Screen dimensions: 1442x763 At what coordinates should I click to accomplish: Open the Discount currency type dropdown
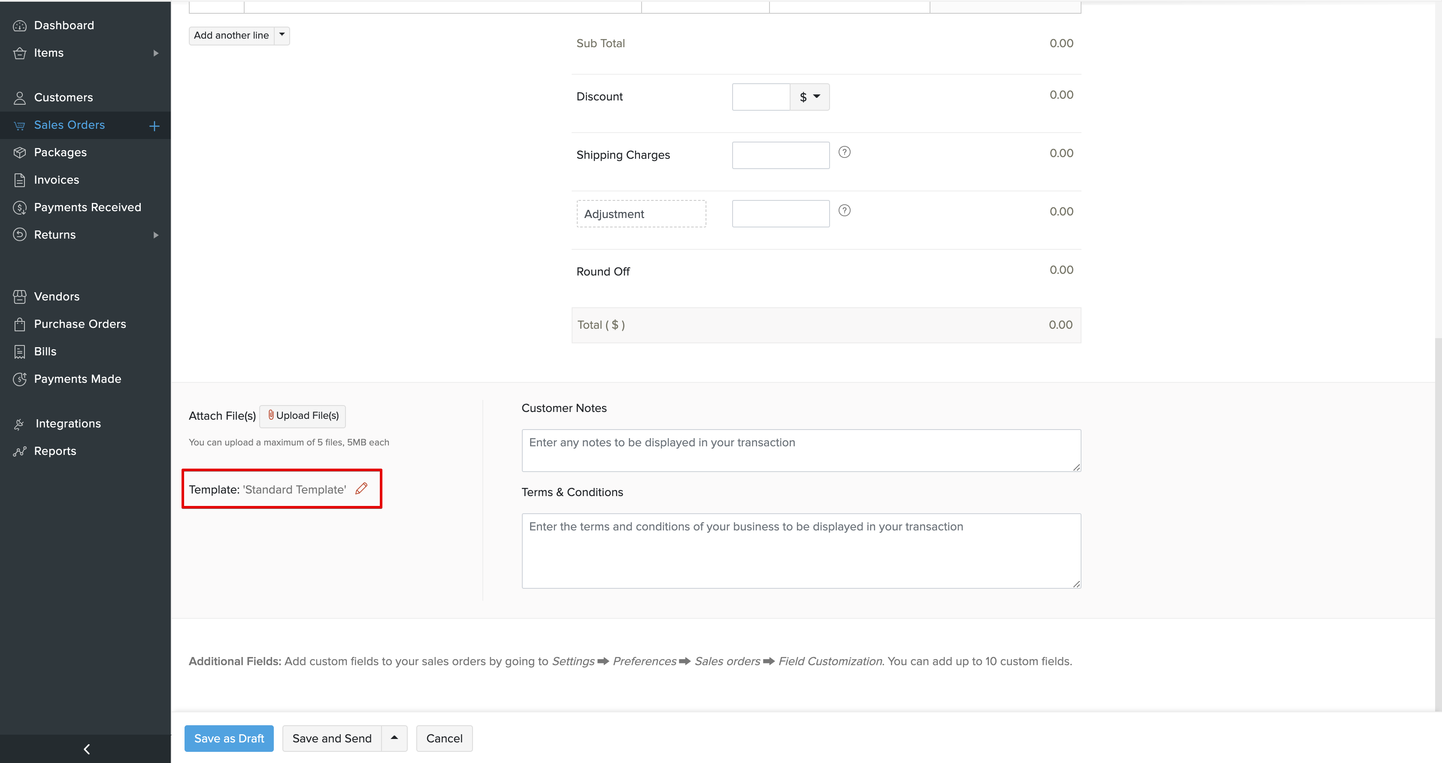pyautogui.click(x=809, y=97)
